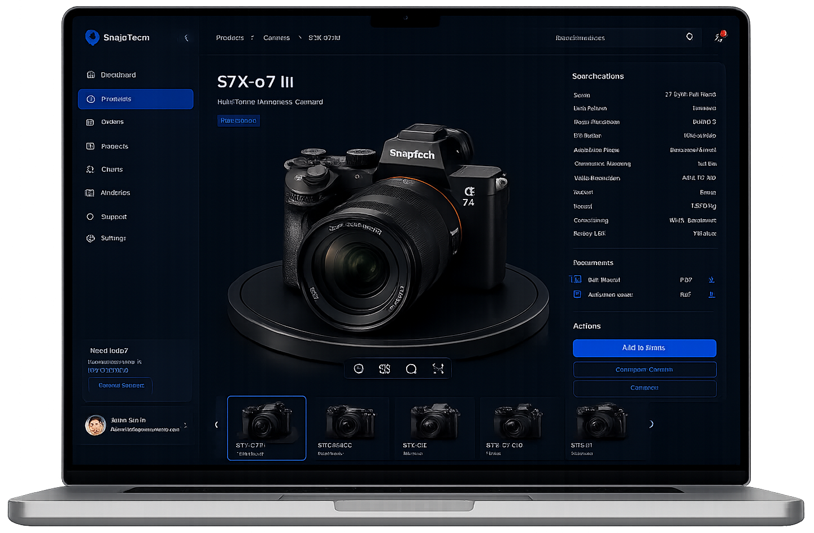Click the Charts sidebar icon
This screenshot has width=814, height=533.
tap(90, 170)
